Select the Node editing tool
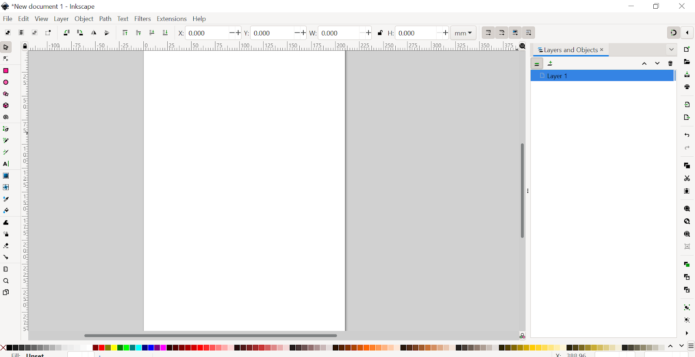Image resolution: width=695 pixels, height=357 pixels. [6, 59]
